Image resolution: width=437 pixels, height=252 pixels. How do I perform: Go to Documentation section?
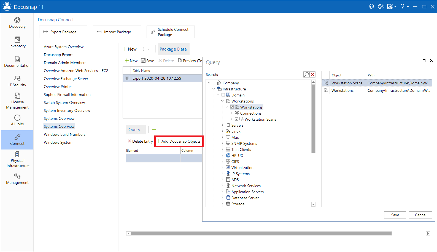click(17, 62)
